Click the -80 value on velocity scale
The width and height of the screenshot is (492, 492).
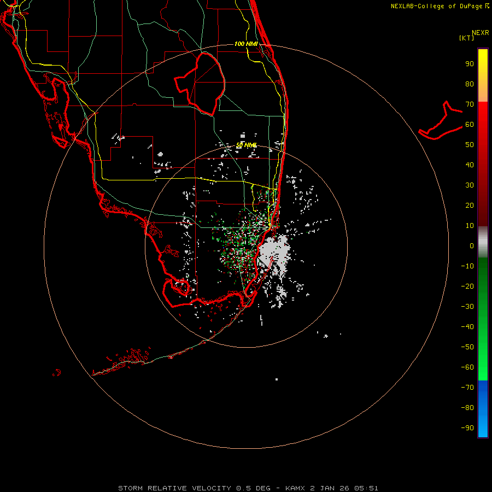coord(467,408)
